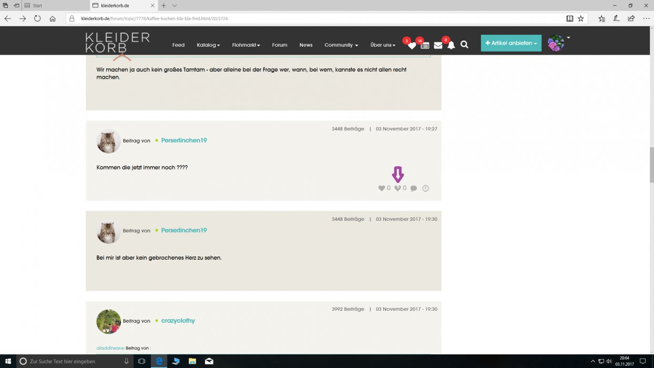Click the browser refresh icon
The image size is (654, 368).
pyautogui.click(x=37, y=18)
